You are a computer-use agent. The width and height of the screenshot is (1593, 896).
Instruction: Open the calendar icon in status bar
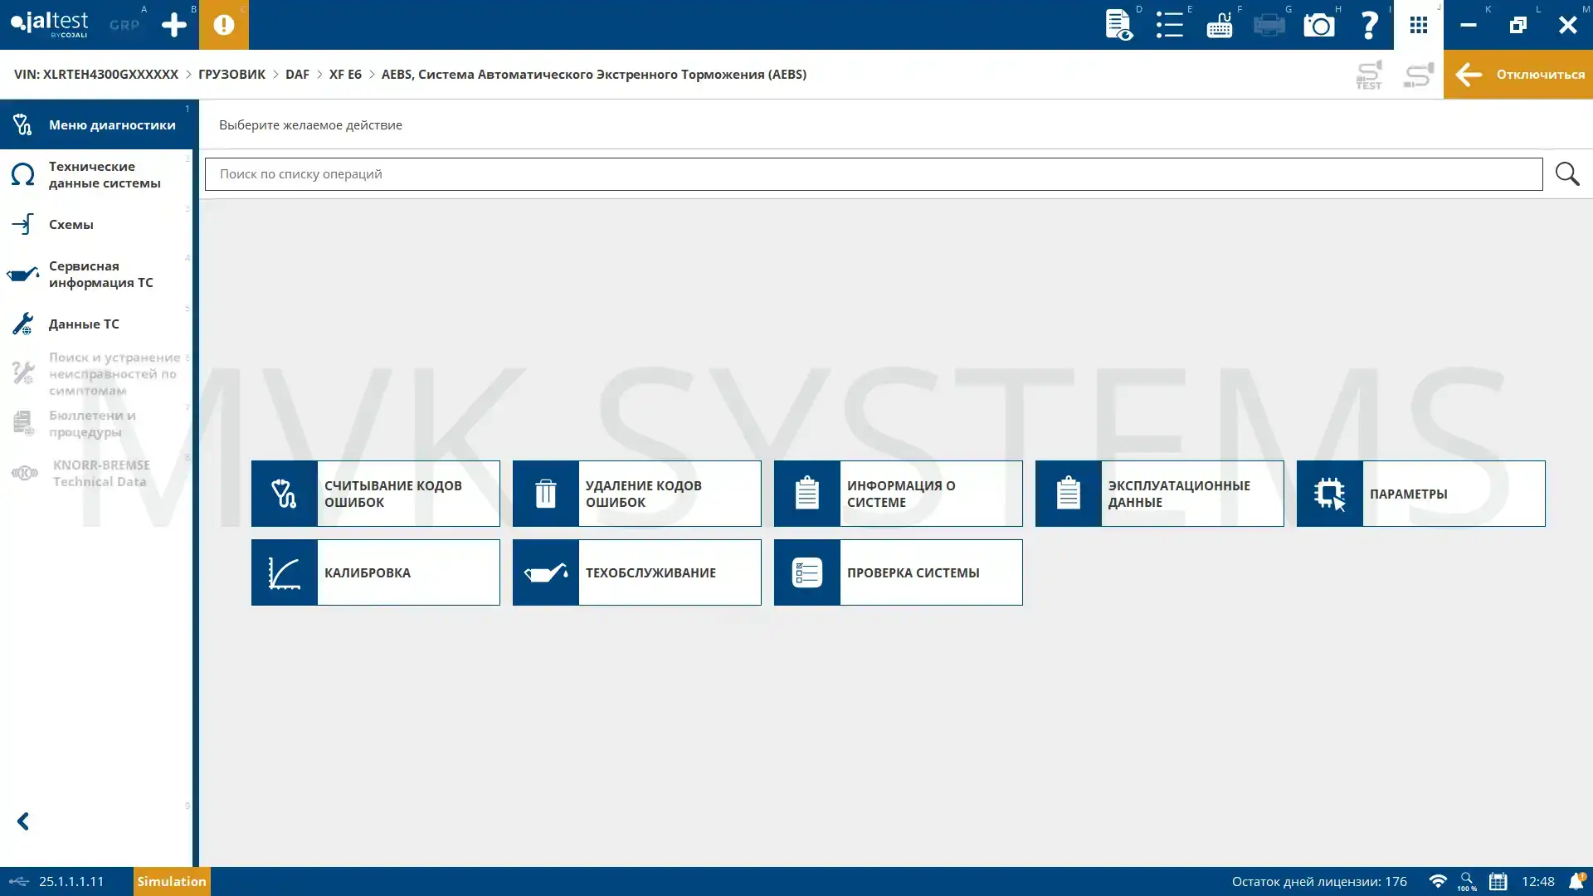click(1498, 881)
